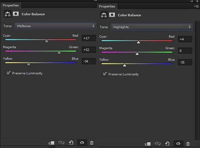Viewport: 200px width, 148px height.
Task: Reset adjustment defaults in Midtones panel
Action: click(x=71, y=143)
